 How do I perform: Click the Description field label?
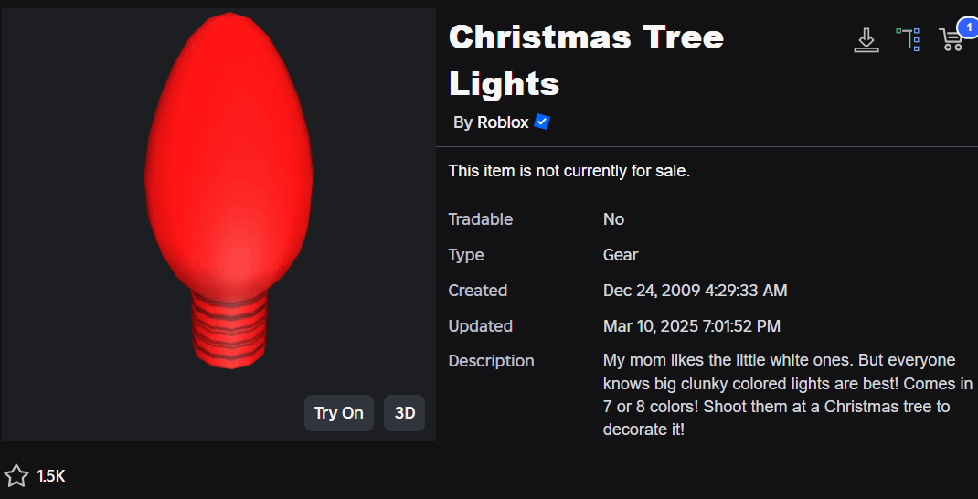(491, 361)
